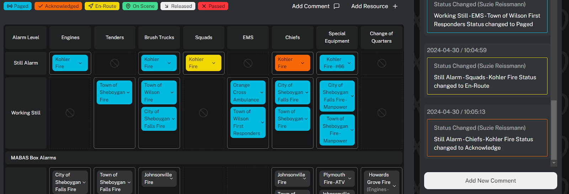
Task: Click the Chiefs column header
Action: pyautogui.click(x=292, y=37)
